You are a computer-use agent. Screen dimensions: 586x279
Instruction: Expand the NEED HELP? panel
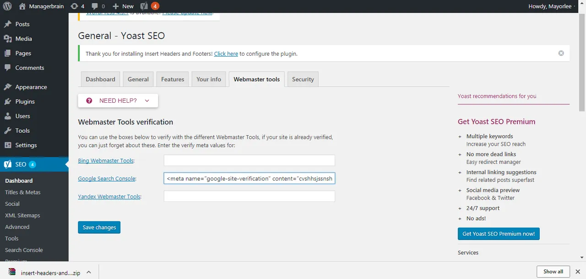tap(118, 100)
